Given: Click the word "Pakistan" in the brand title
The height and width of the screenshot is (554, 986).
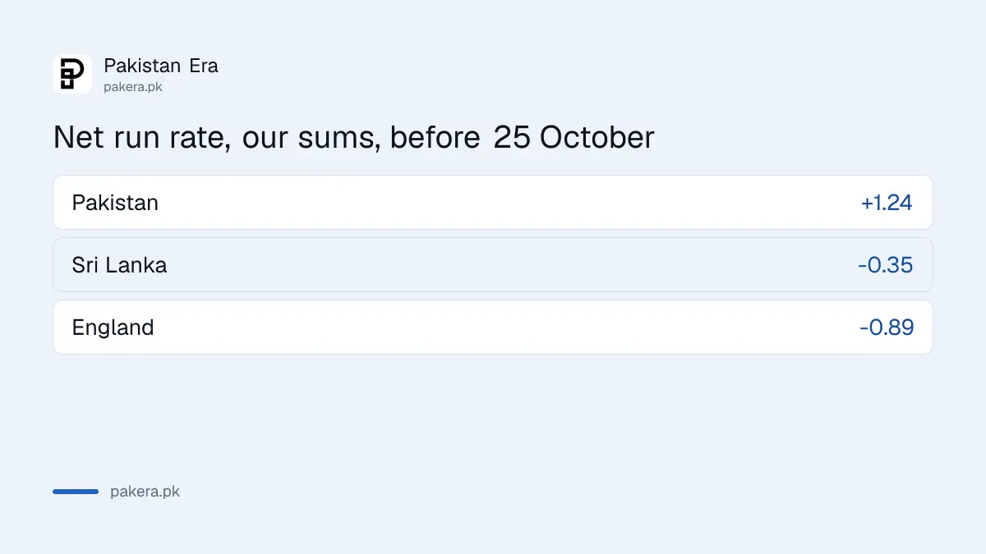Looking at the screenshot, I should tap(143, 66).
